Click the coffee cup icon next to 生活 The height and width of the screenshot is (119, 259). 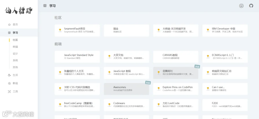click(x=9, y=75)
